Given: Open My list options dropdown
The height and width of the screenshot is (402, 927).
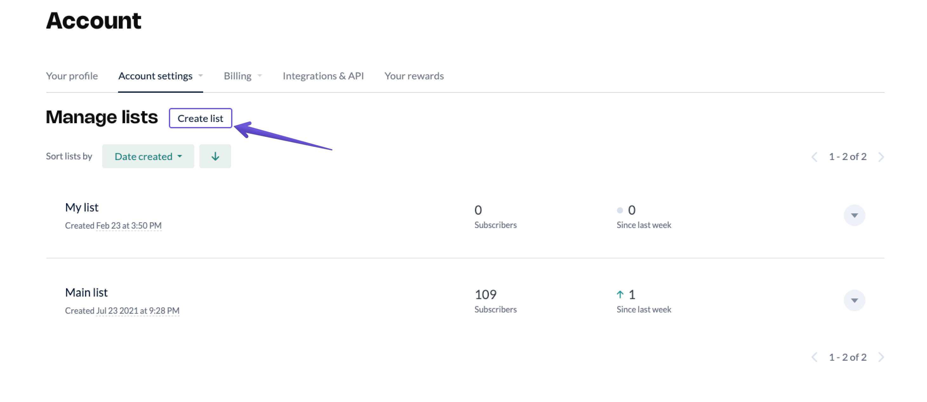Looking at the screenshot, I should pos(854,215).
